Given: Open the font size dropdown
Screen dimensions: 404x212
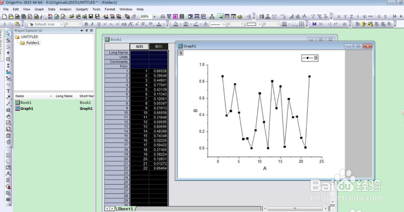Looking at the screenshot, I should point(80,24).
